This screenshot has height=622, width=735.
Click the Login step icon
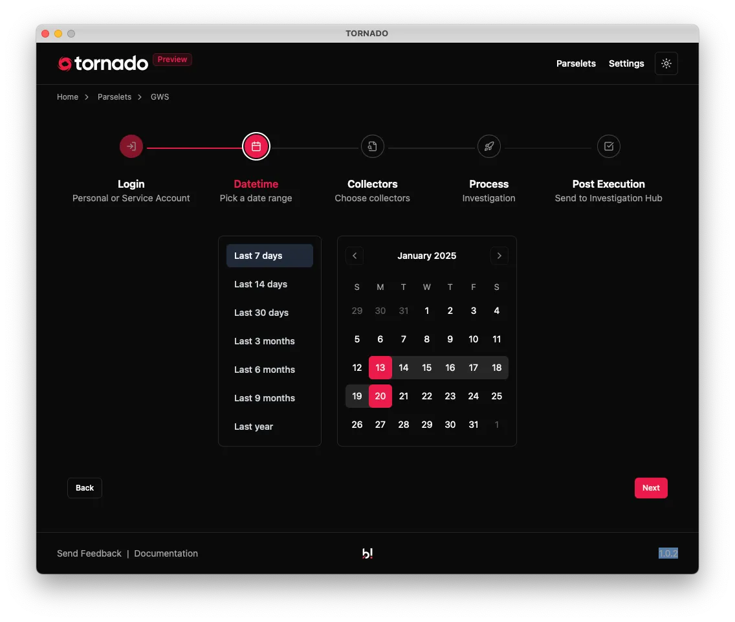131,146
